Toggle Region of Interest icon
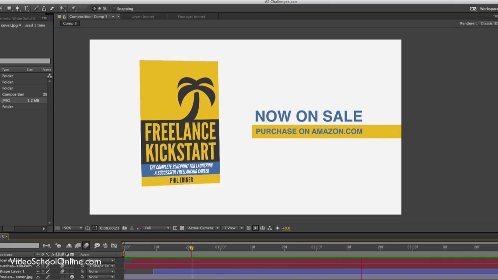Viewport: 498px width, 280px height. pyautogui.click(x=175, y=228)
